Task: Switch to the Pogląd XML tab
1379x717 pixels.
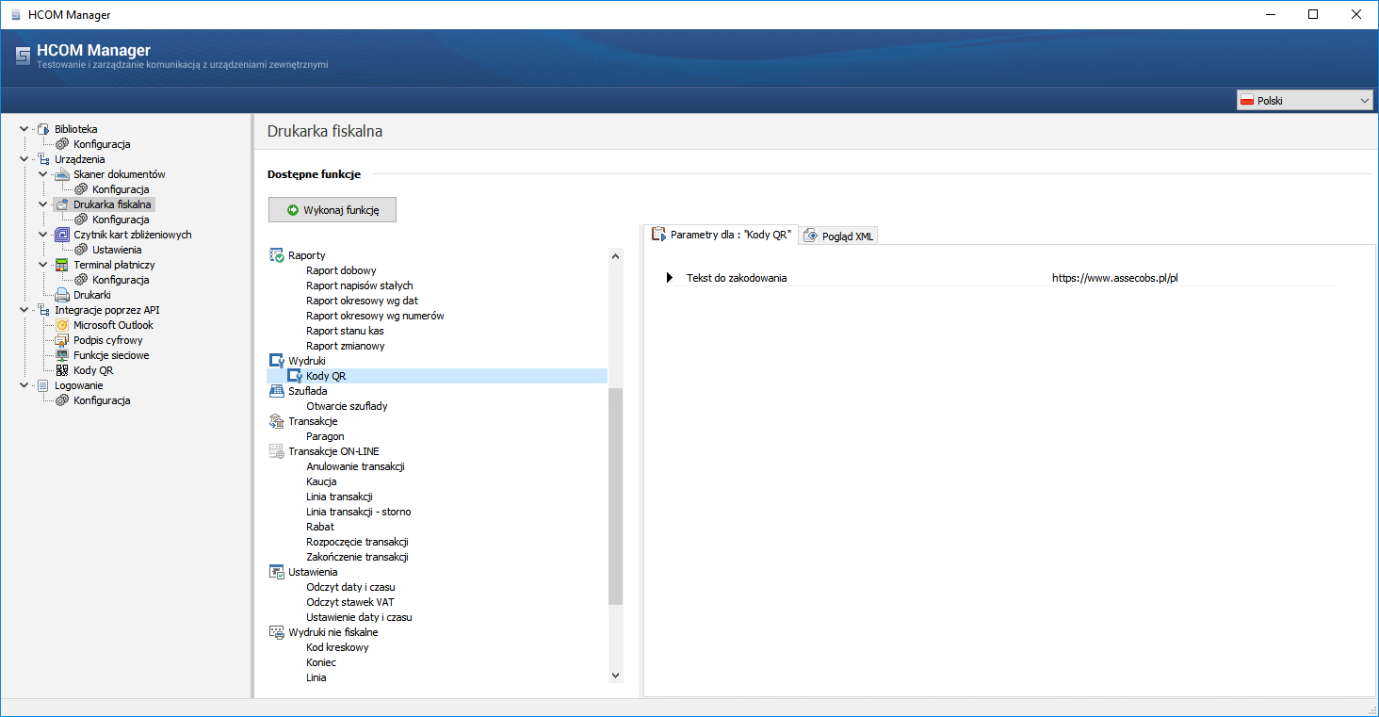Action: pyautogui.click(x=840, y=236)
